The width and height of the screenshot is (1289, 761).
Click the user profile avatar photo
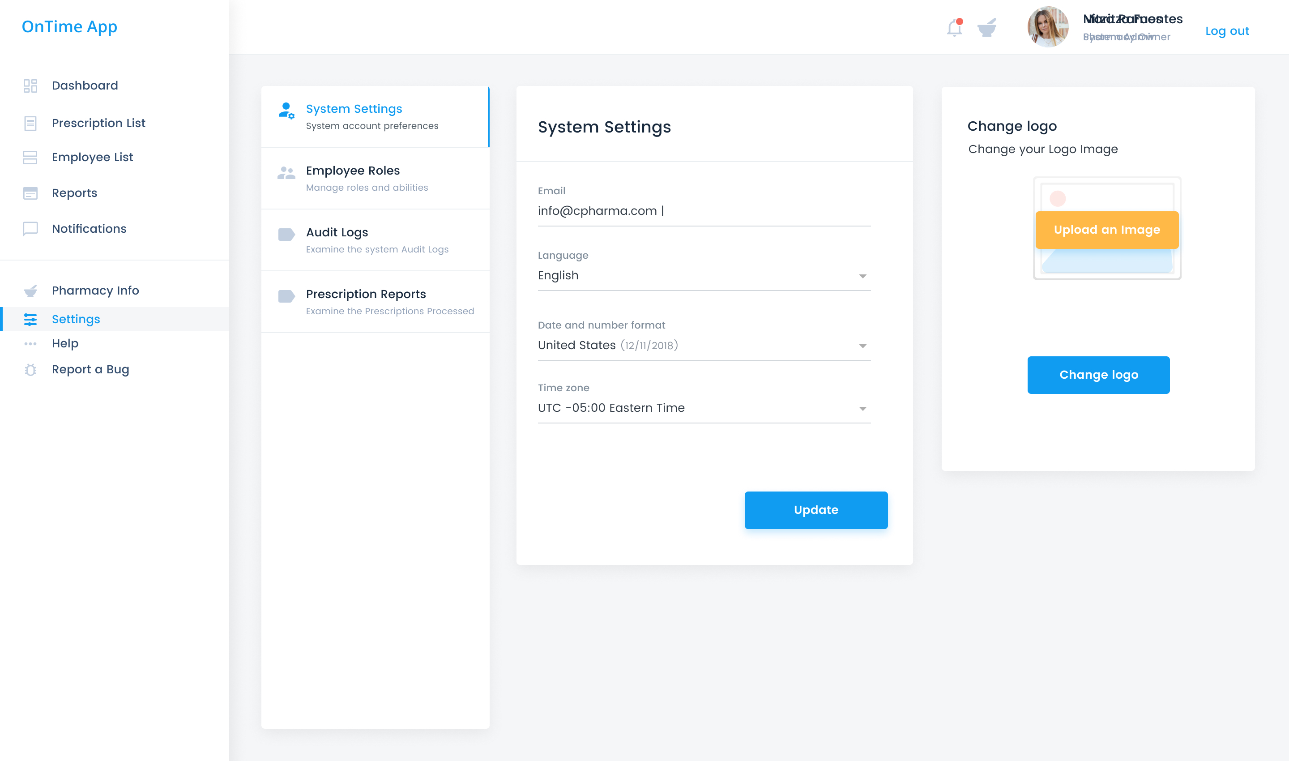click(x=1047, y=27)
